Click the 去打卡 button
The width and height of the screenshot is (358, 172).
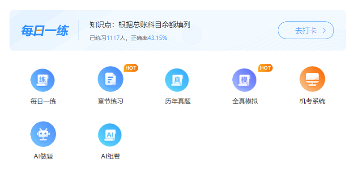pyautogui.click(x=306, y=30)
